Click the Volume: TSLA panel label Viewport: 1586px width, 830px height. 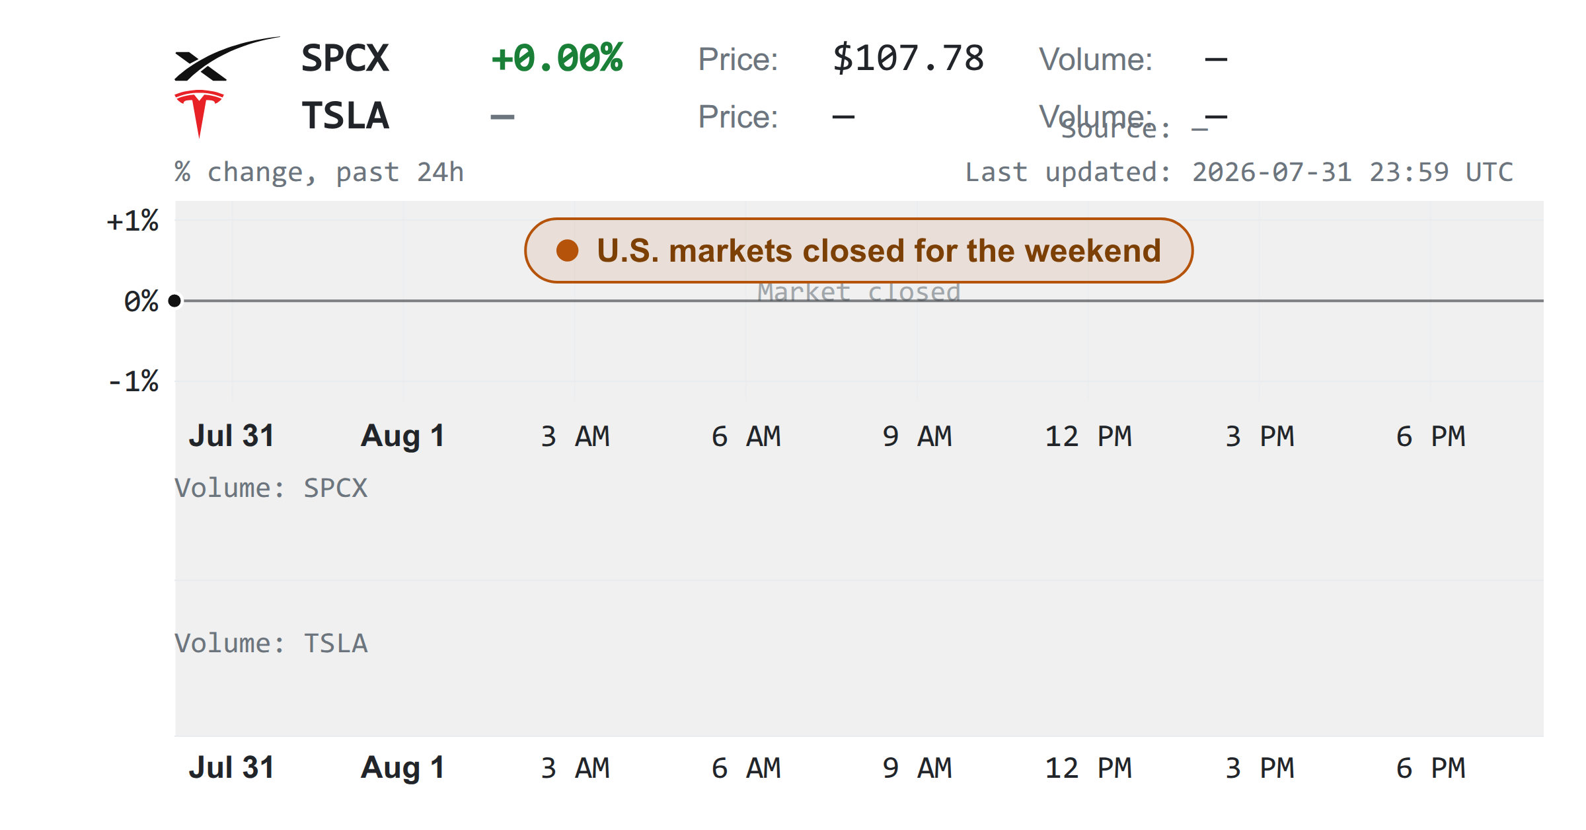pos(271,644)
